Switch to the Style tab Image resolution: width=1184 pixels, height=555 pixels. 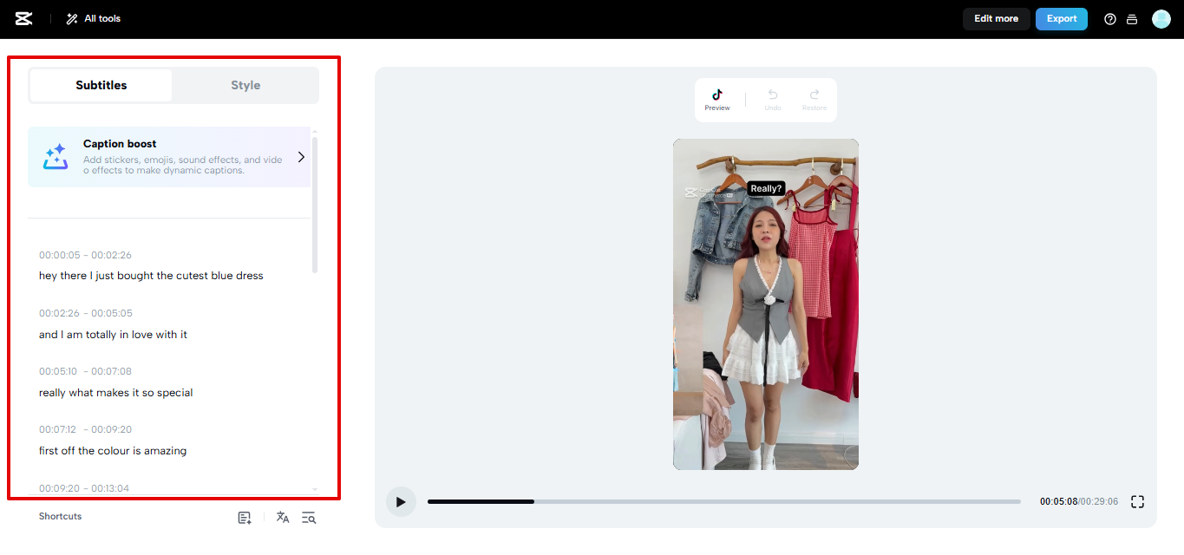click(245, 85)
